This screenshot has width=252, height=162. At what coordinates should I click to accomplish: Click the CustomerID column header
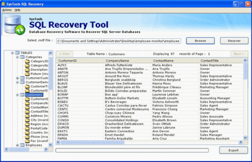pyautogui.click(x=80, y=61)
